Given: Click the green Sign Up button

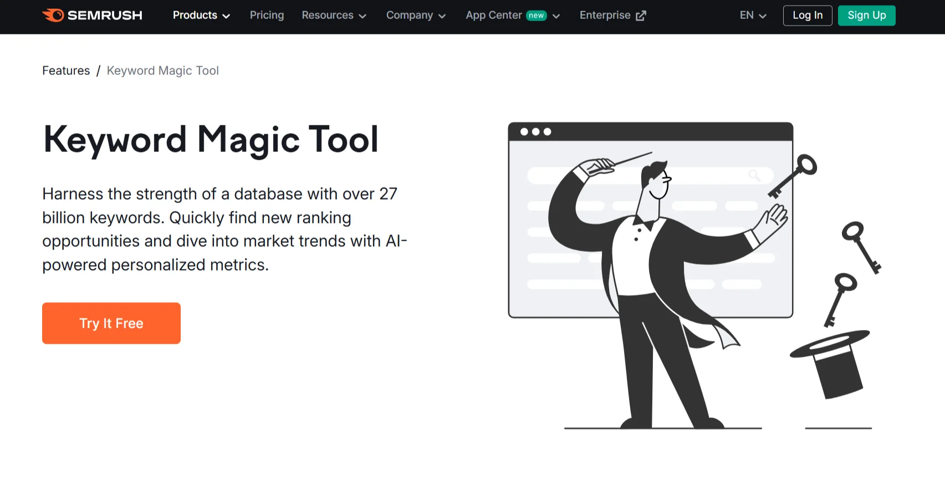Looking at the screenshot, I should (866, 16).
